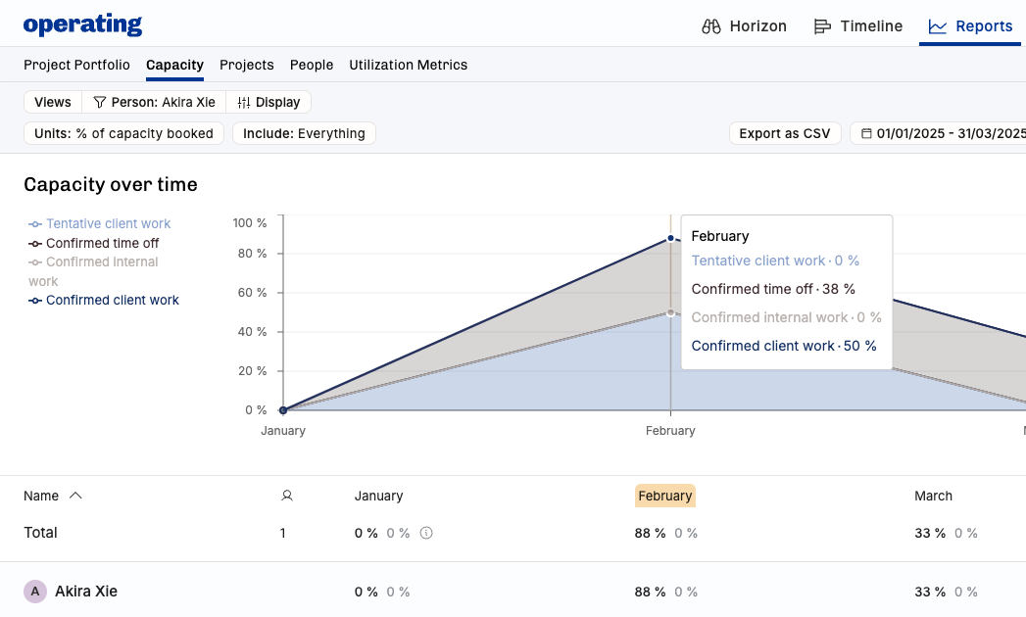Click the info icon next to January total

(426, 534)
